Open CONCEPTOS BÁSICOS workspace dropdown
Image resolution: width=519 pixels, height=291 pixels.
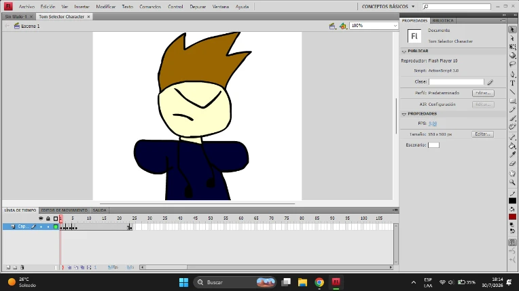(388, 7)
